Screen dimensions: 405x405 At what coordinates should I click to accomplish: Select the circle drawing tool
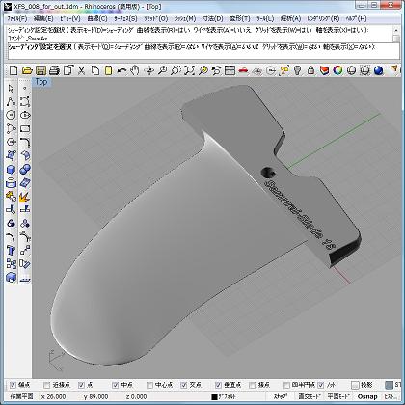[x=12, y=115]
